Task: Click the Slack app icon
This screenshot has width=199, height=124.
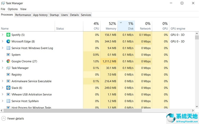Action: click(x=8, y=88)
